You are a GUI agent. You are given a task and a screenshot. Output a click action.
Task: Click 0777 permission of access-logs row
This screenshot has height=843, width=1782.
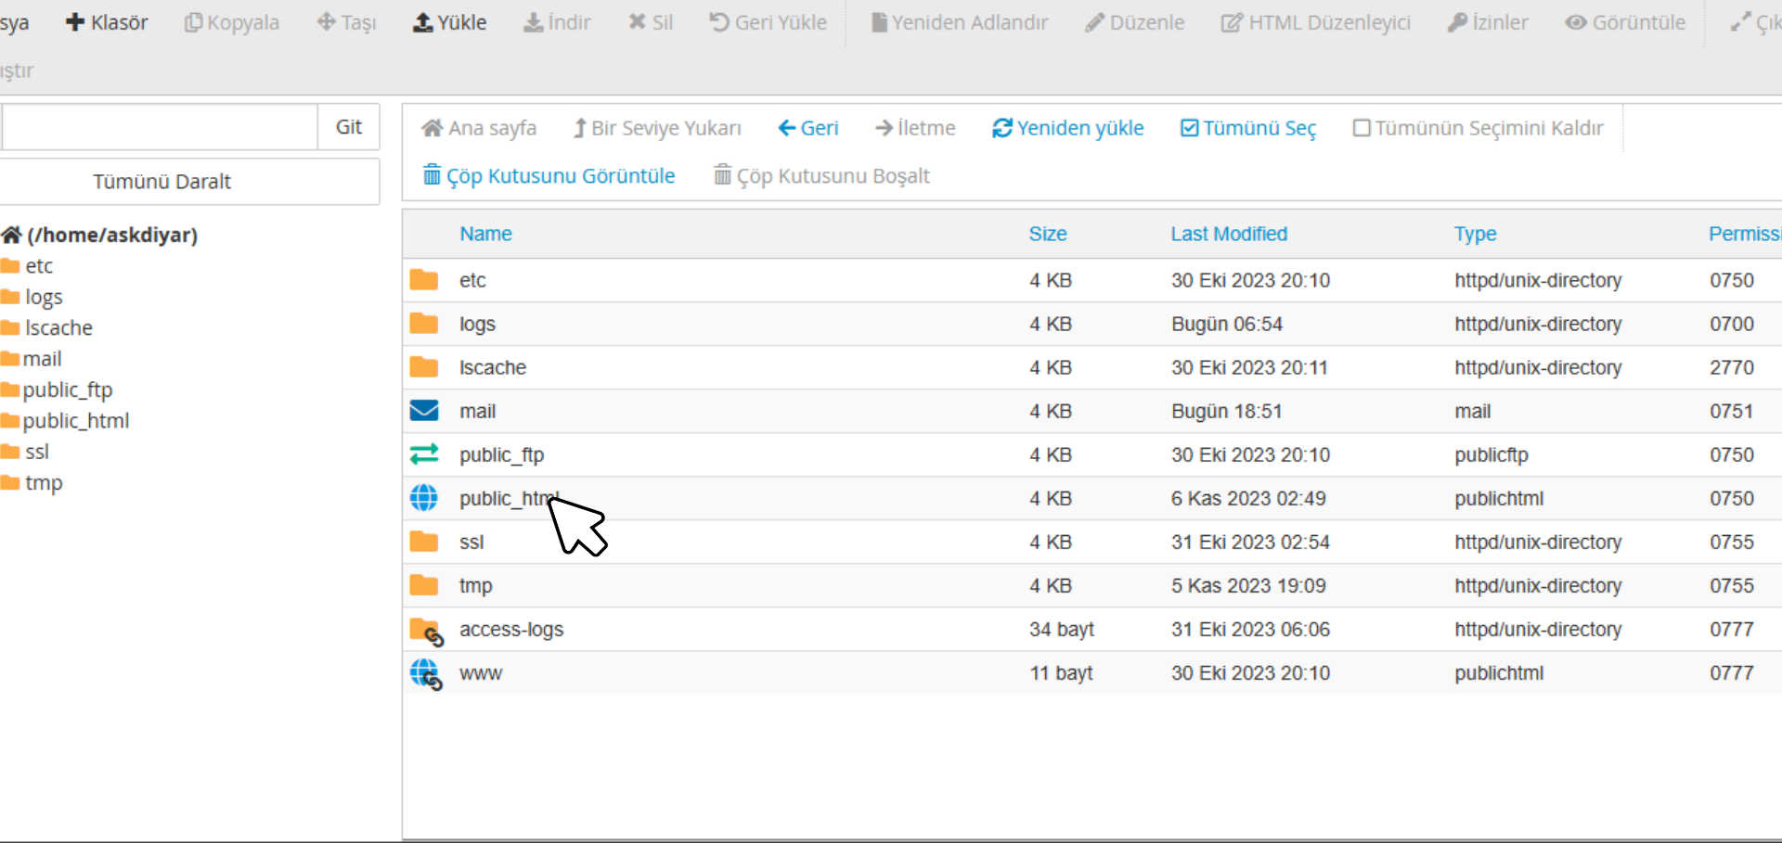pos(1732,629)
